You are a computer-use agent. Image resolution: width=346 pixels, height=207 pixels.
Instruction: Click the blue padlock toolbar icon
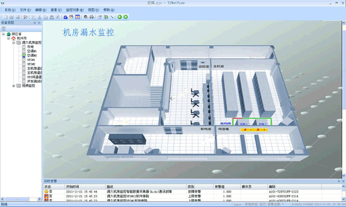(x=65, y=17)
